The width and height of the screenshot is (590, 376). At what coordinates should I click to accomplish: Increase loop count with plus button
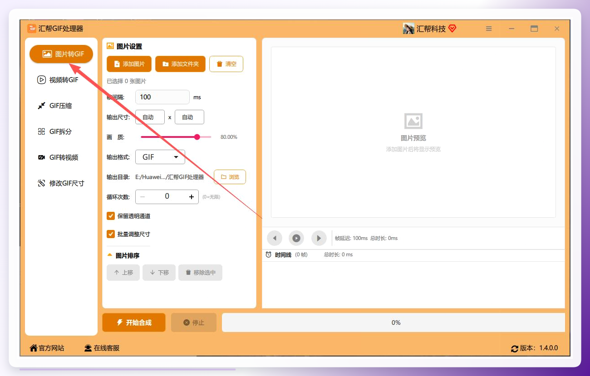coord(192,197)
